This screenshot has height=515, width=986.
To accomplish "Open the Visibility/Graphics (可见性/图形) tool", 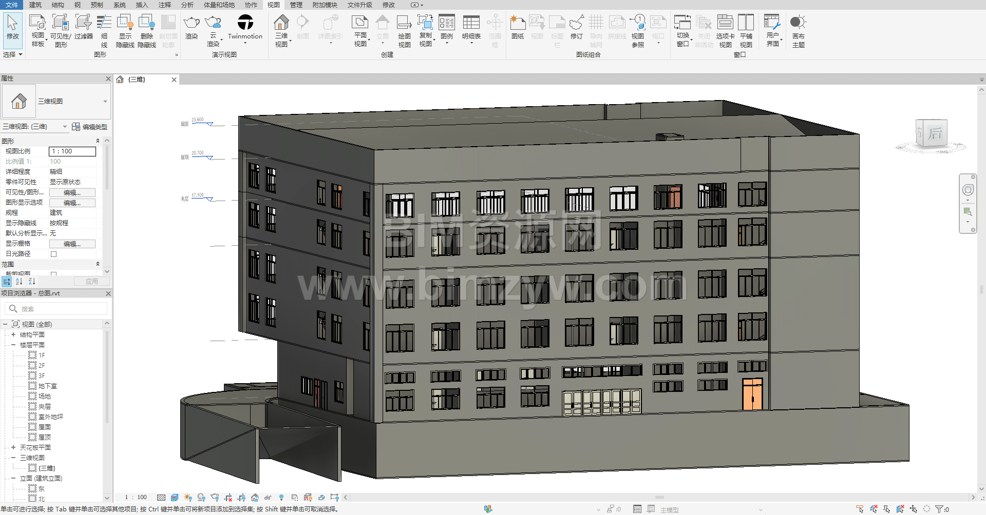I will click(60, 23).
